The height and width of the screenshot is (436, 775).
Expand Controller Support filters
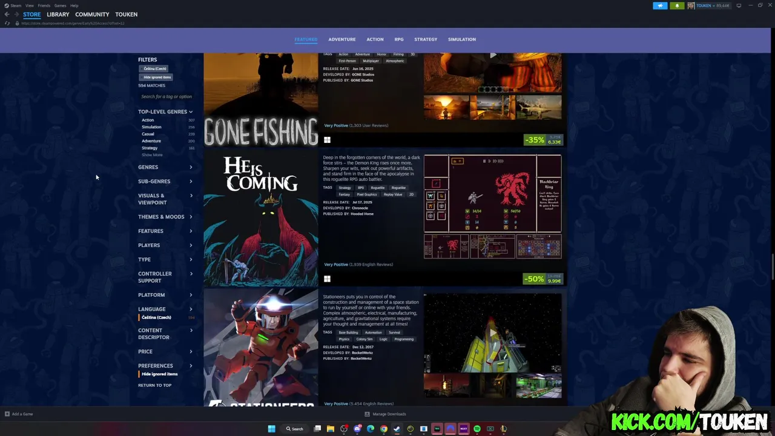click(x=165, y=277)
